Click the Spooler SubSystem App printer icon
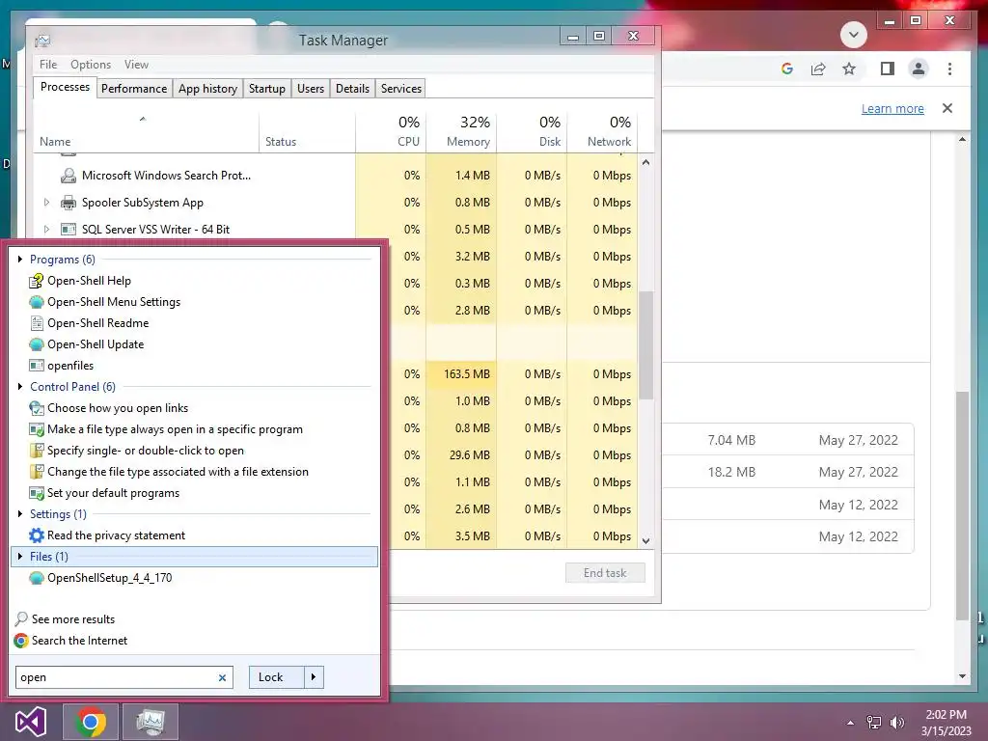 (x=69, y=203)
